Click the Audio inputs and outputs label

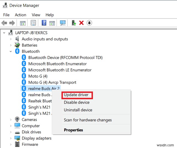point(45,39)
